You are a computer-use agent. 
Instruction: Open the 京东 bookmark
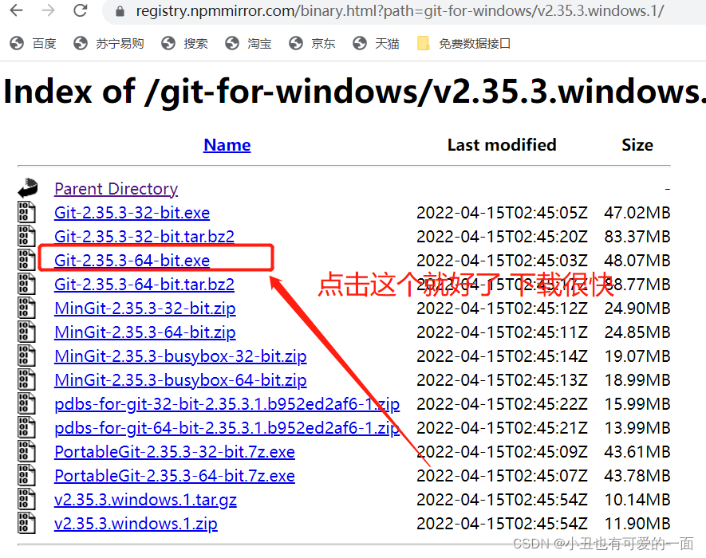pyautogui.click(x=312, y=43)
